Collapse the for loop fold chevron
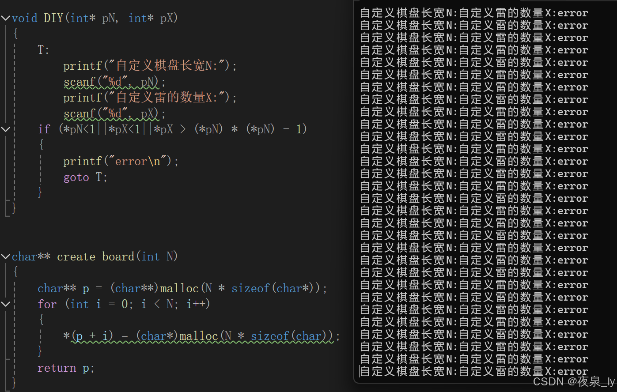Screen dimensions: 617x392 5,304
